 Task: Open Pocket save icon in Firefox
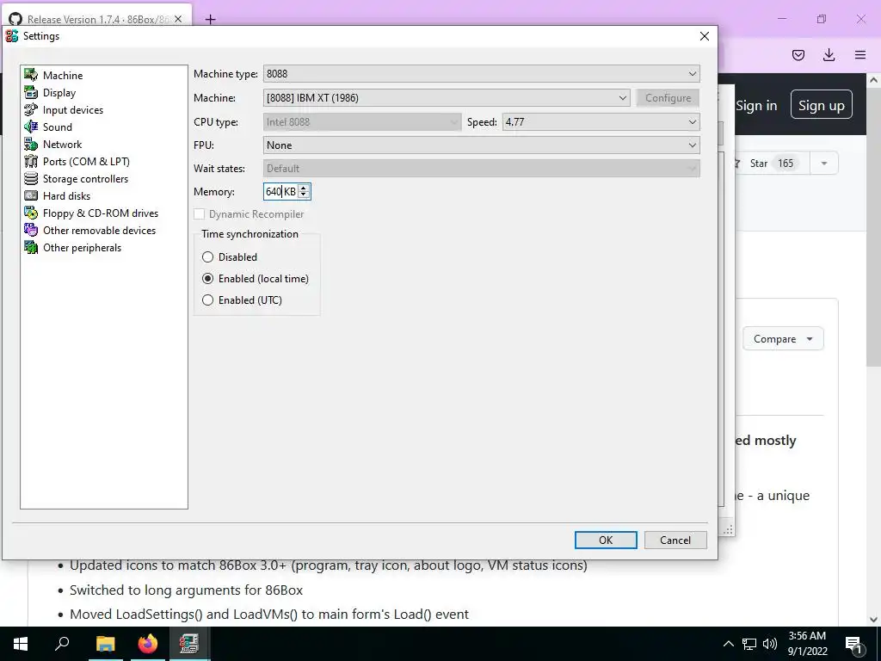pos(798,54)
